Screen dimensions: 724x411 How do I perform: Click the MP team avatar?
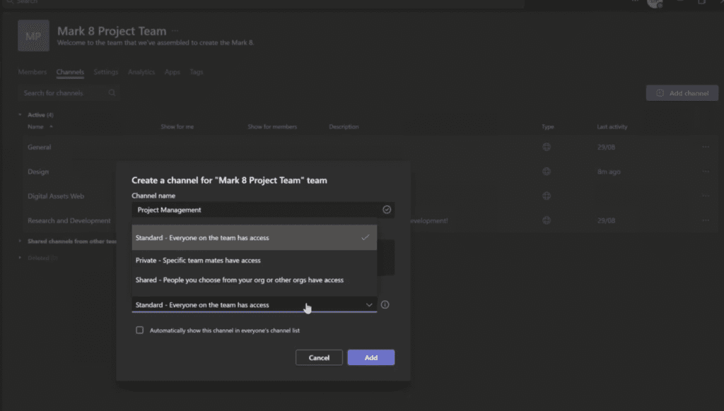pos(34,35)
